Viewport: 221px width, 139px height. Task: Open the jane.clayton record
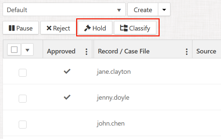[x=114, y=71]
